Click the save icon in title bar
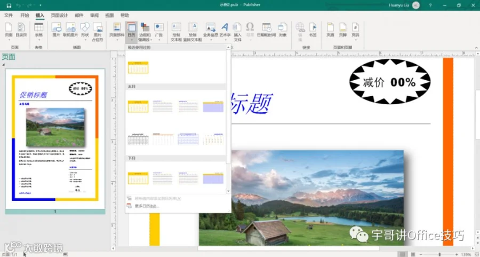The width and height of the screenshot is (480, 257). point(9,5)
